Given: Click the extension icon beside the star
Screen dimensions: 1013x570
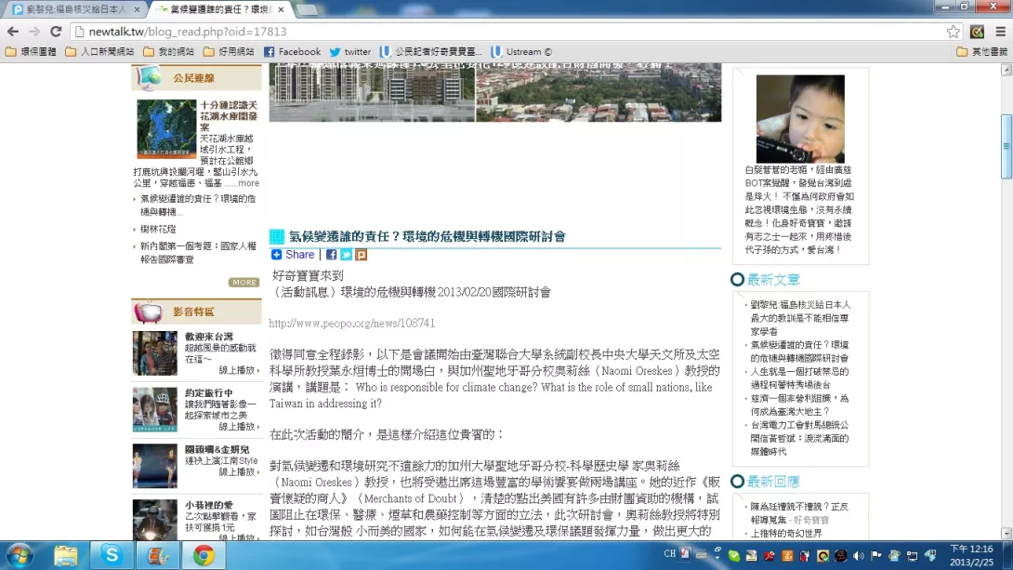Looking at the screenshot, I should pos(977,31).
